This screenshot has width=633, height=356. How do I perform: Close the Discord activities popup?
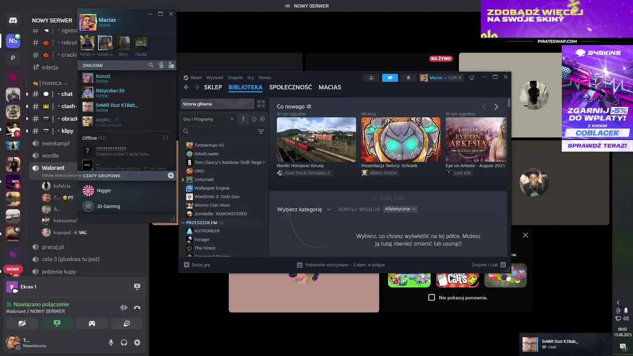tap(525, 235)
